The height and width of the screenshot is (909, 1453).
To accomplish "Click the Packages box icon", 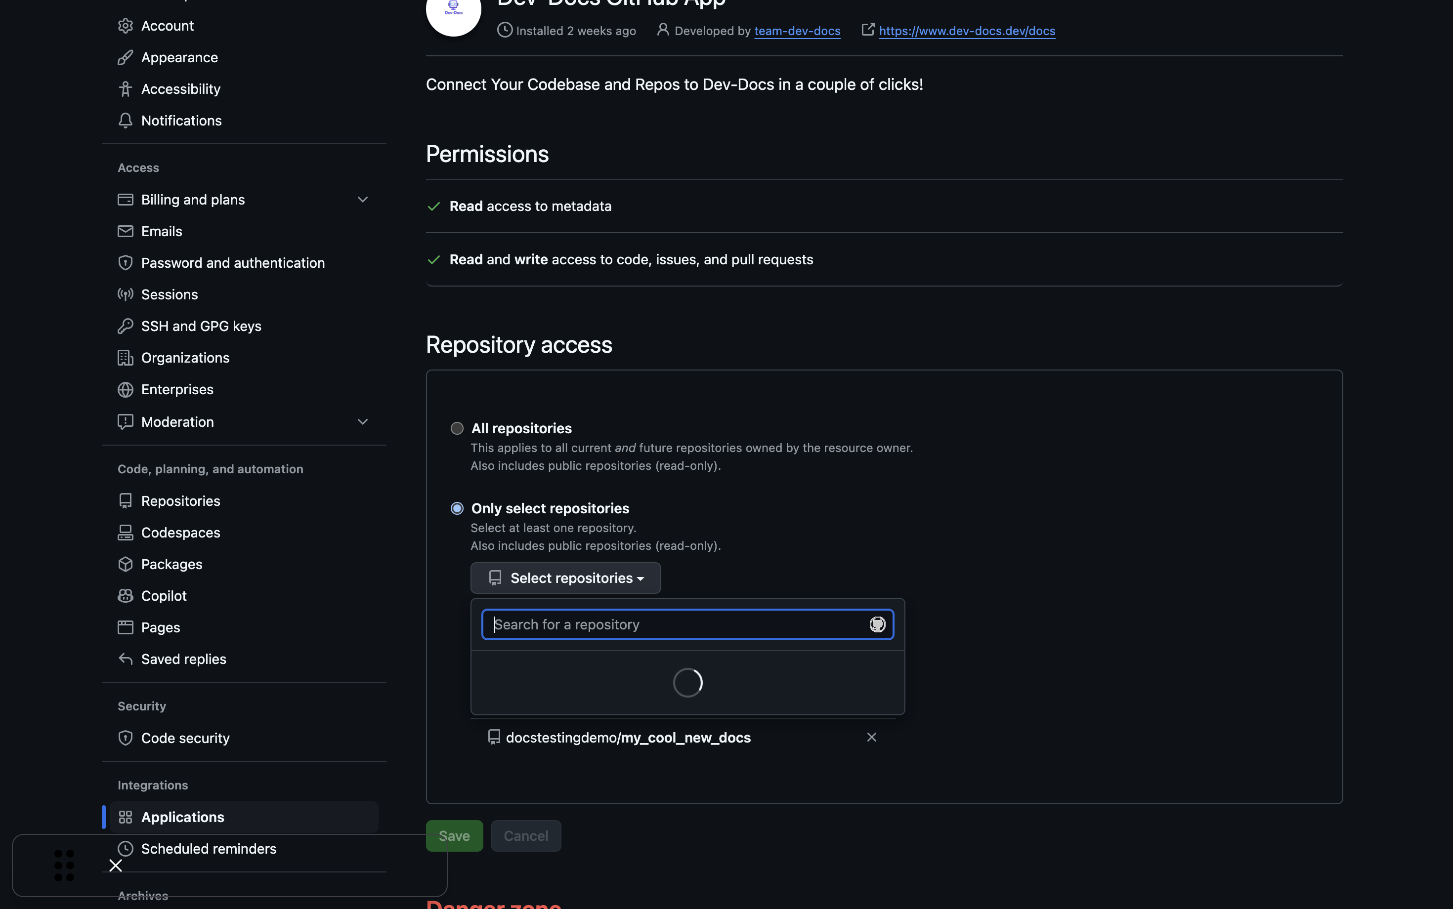I will coord(125,564).
